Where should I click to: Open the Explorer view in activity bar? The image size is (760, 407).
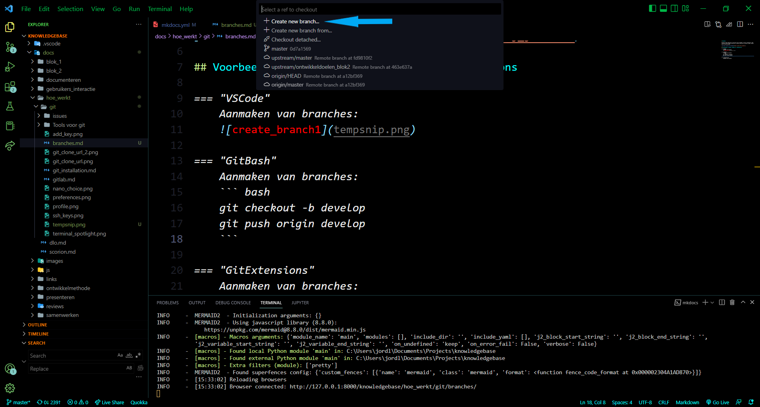tap(10, 27)
